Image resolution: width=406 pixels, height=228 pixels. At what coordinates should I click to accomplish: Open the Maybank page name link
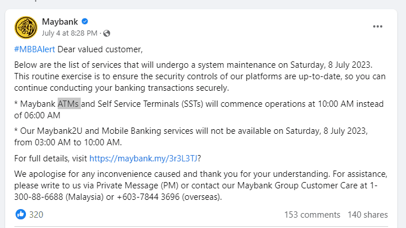(x=60, y=22)
